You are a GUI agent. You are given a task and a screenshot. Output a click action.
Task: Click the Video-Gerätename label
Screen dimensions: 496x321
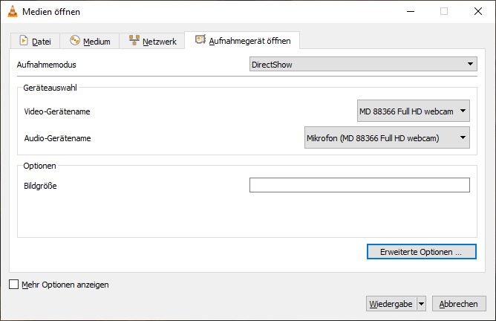pos(57,111)
